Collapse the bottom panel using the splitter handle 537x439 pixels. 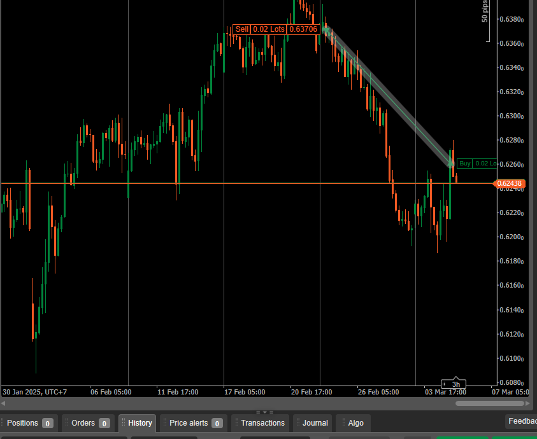tap(264, 412)
